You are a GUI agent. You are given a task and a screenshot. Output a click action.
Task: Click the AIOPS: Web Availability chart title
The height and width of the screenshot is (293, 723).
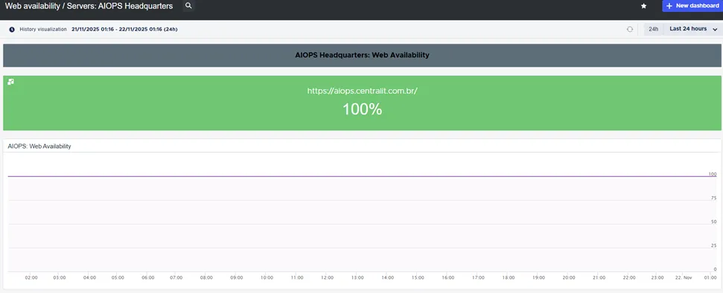point(39,146)
